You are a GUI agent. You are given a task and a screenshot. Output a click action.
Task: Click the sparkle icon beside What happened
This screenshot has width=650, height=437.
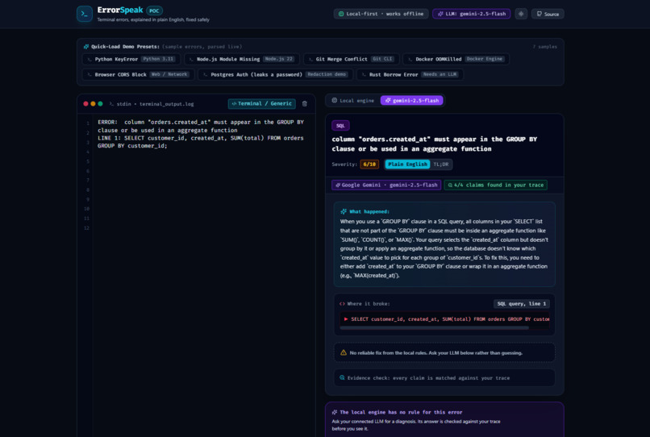pos(344,211)
